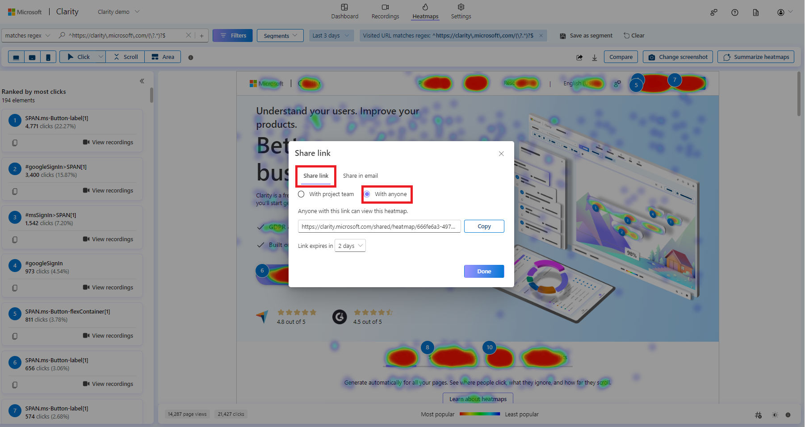Copy selector for #googleSignIn 973 clicks element
This screenshot has width=805, height=427.
click(x=15, y=288)
